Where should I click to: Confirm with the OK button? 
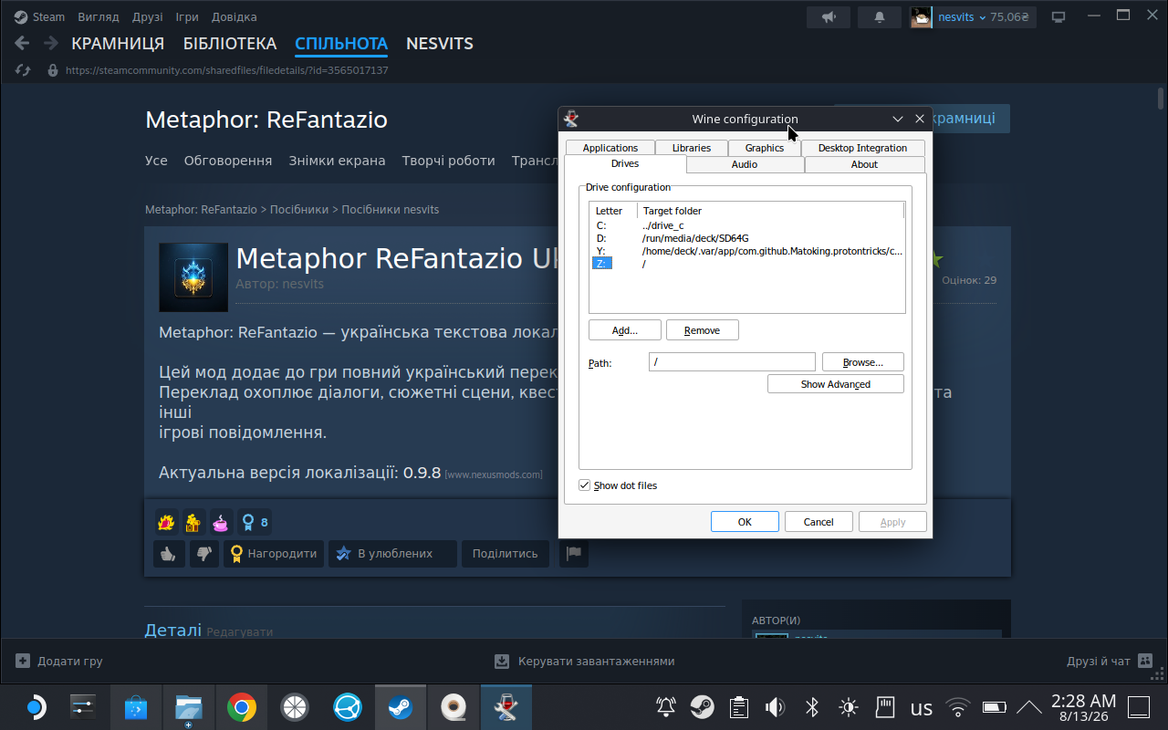[x=745, y=522]
